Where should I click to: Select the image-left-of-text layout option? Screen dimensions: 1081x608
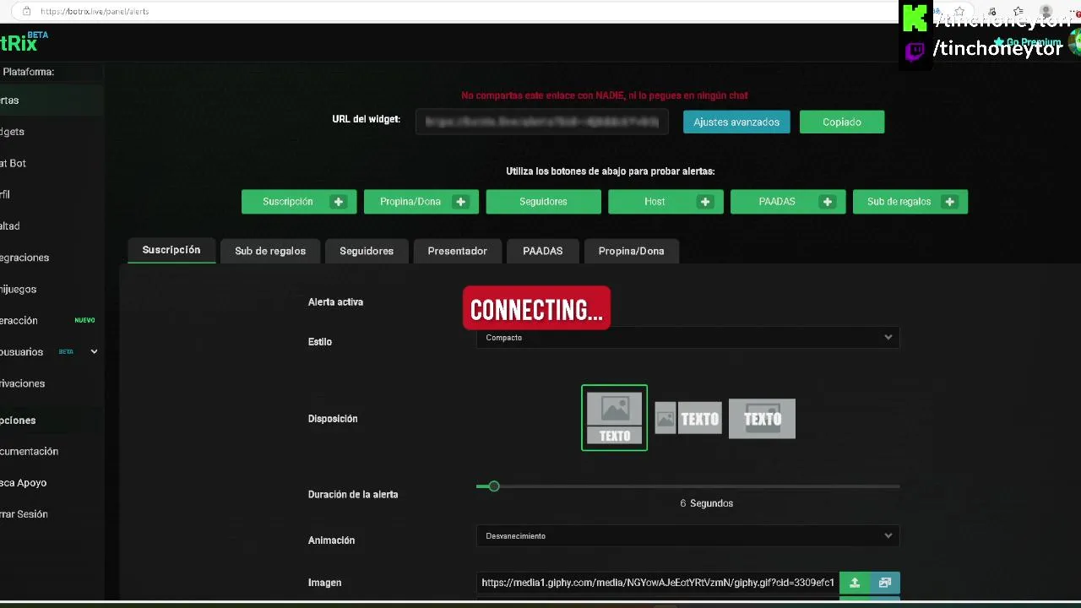click(x=688, y=418)
